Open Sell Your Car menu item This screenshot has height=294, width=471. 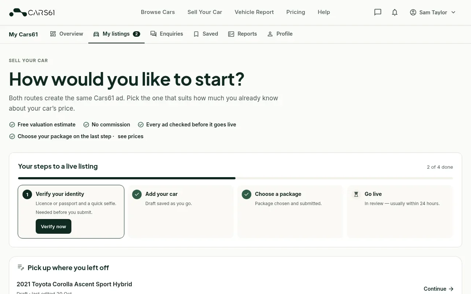coord(205,12)
